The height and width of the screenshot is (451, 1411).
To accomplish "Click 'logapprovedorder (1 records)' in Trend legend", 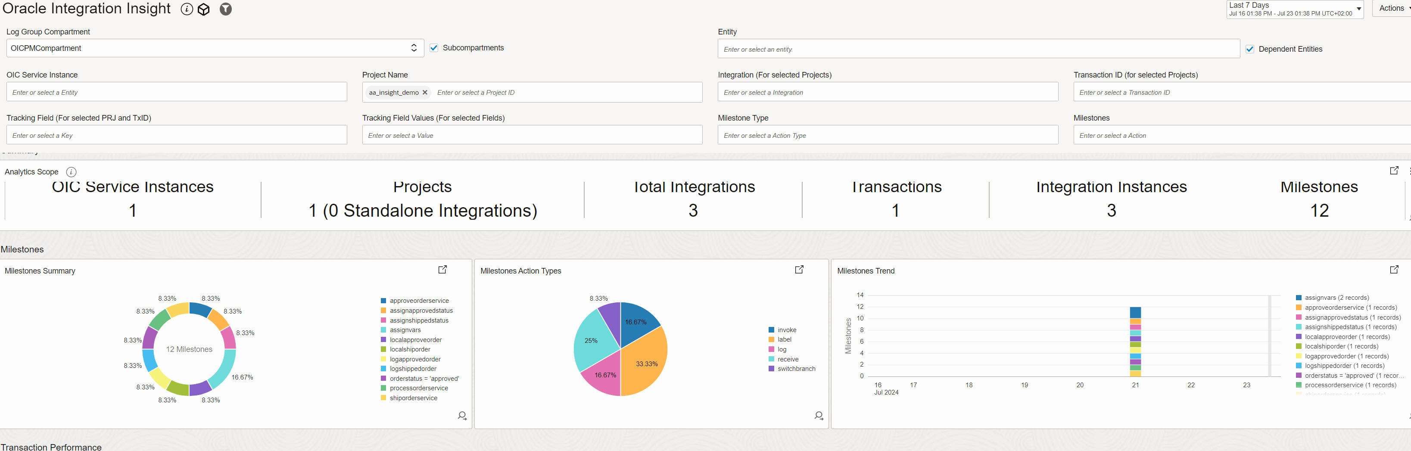I will tap(1346, 356).
